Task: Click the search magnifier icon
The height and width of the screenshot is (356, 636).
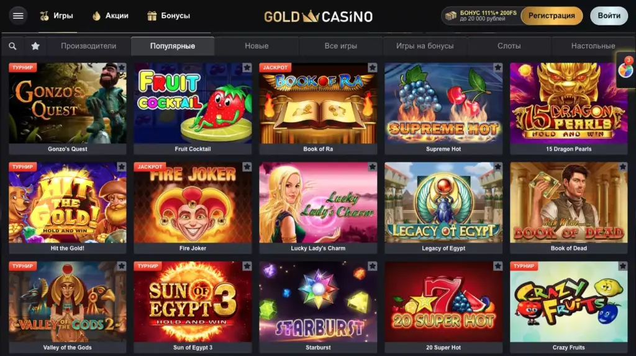Action: pos(12,46)
